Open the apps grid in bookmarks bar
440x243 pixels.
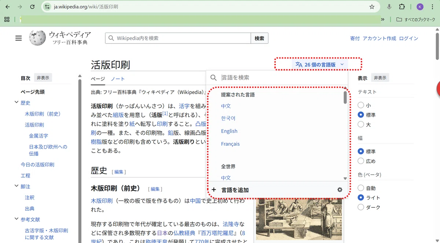7,19
